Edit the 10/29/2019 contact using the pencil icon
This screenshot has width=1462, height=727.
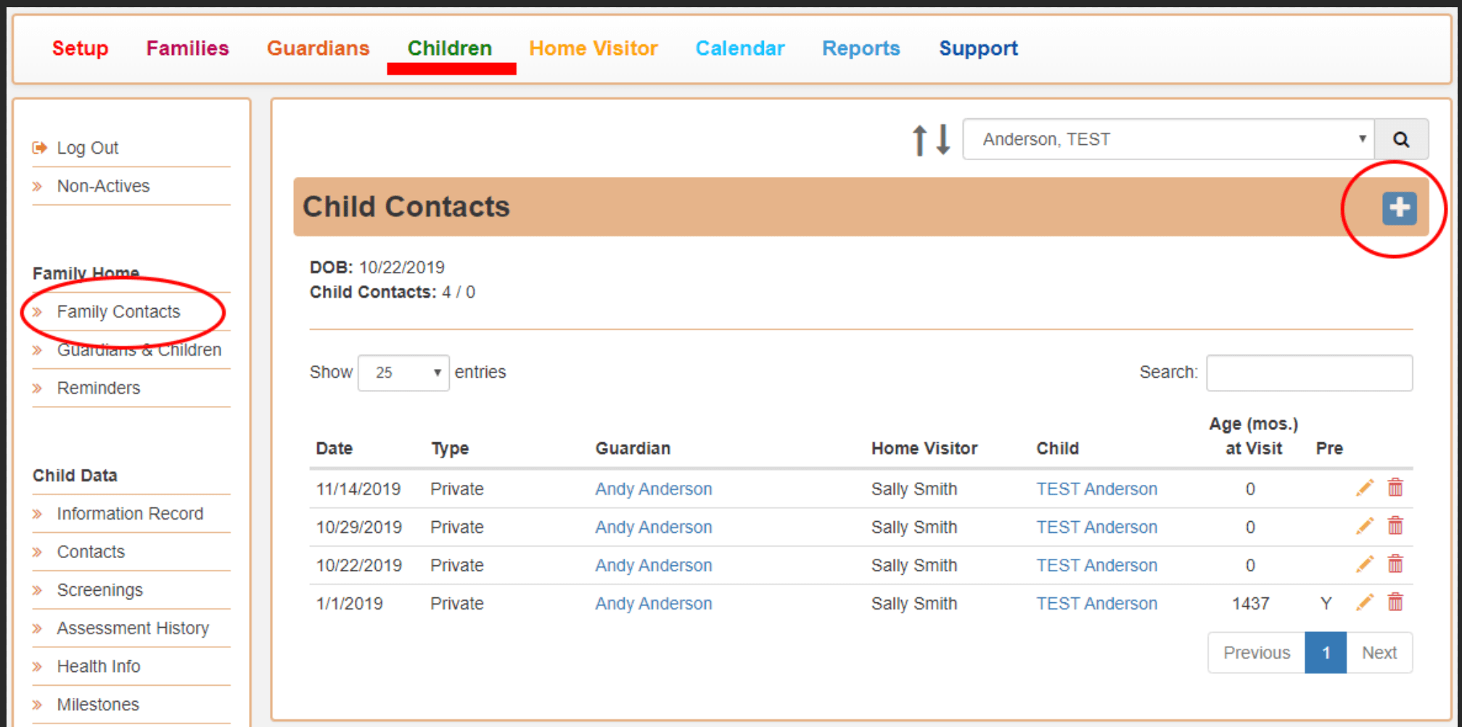tap(1365, 526)
